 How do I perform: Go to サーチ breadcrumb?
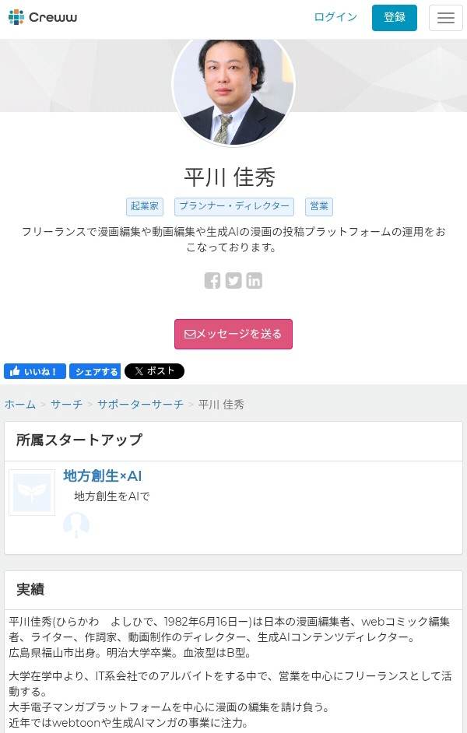tap(66, 404)
